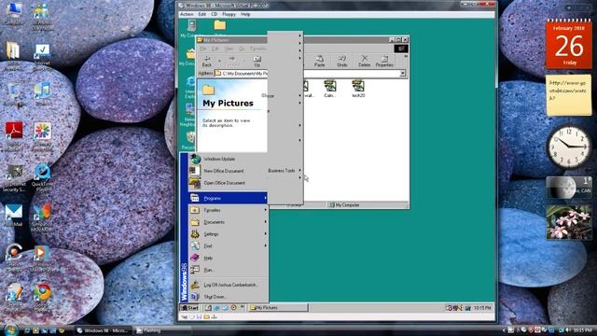This screenshot has height=336, width=597.
Task: Click the weather gadget with moon
Action: pos(569,188)
